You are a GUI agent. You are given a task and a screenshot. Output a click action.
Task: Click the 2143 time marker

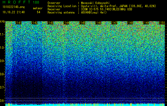click(x=50, y=23)
